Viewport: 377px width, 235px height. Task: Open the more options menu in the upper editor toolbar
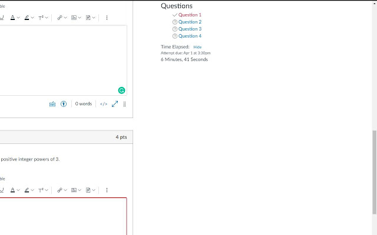click(107, 18)
